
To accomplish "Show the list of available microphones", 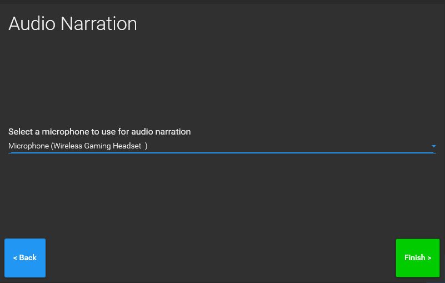I will click(433, 146).
